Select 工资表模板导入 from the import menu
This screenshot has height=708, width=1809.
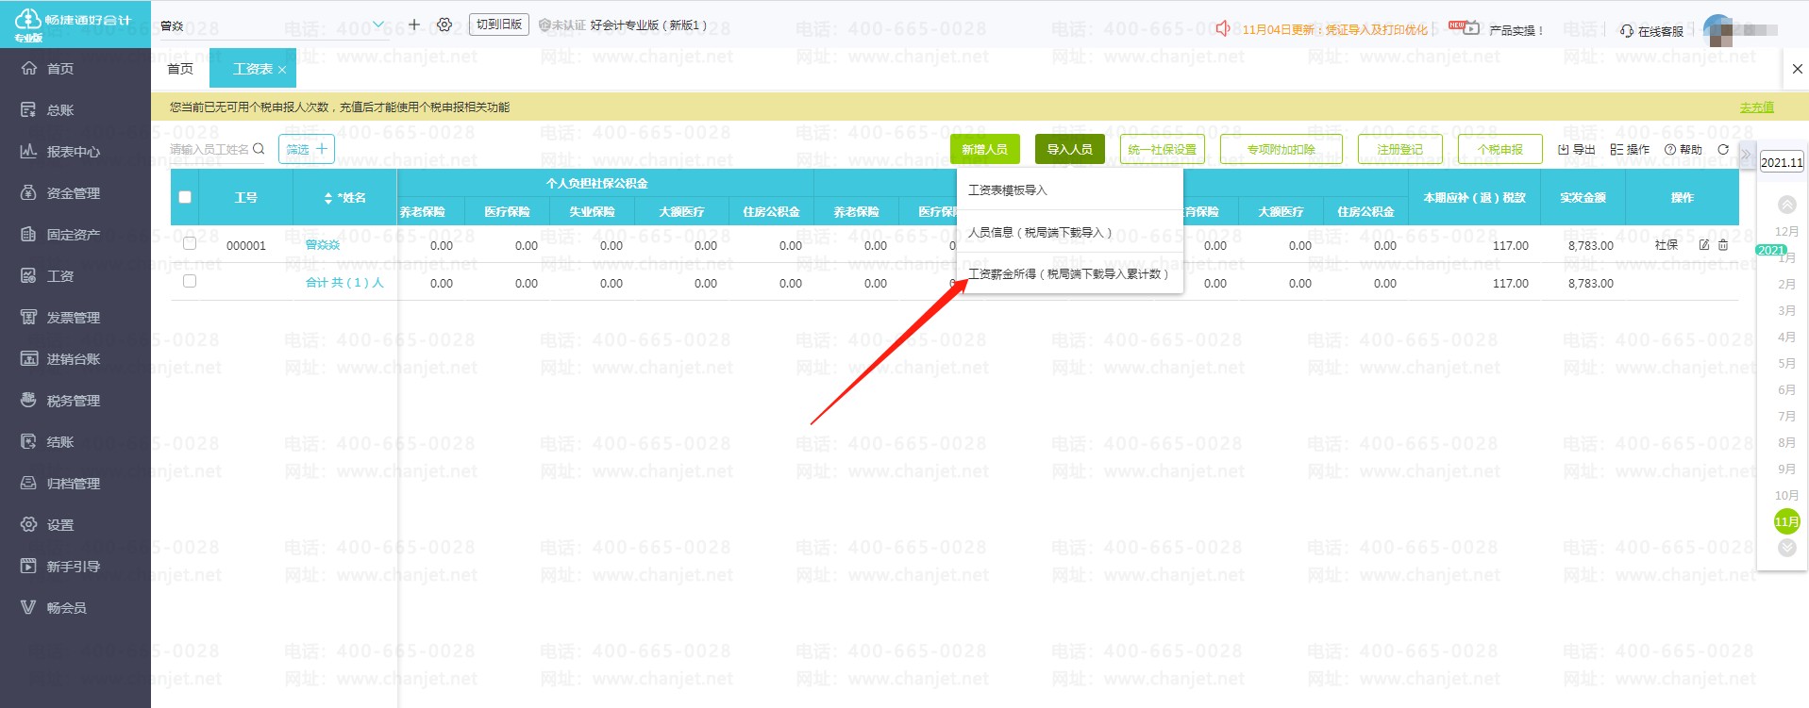pos(1008,190)
